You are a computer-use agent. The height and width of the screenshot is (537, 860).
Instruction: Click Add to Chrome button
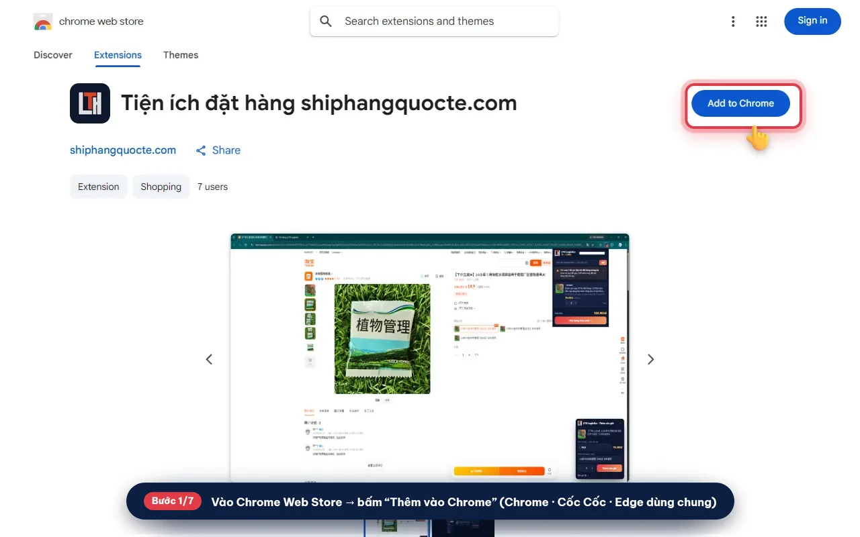click(x=740, y=103)
